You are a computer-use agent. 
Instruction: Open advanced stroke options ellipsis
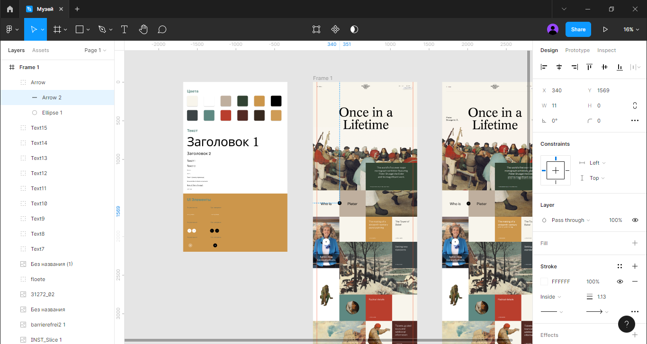click(635, 312)
